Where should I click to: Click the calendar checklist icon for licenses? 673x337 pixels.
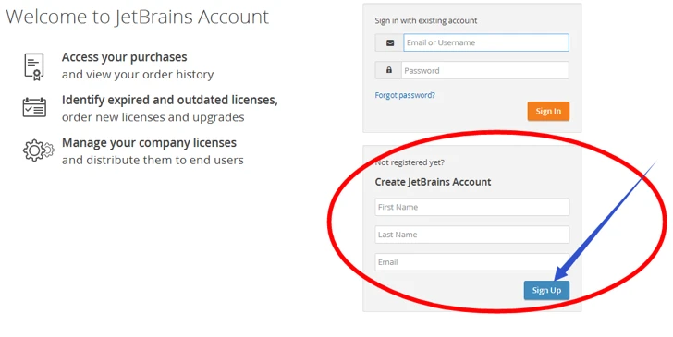point(34,108)
